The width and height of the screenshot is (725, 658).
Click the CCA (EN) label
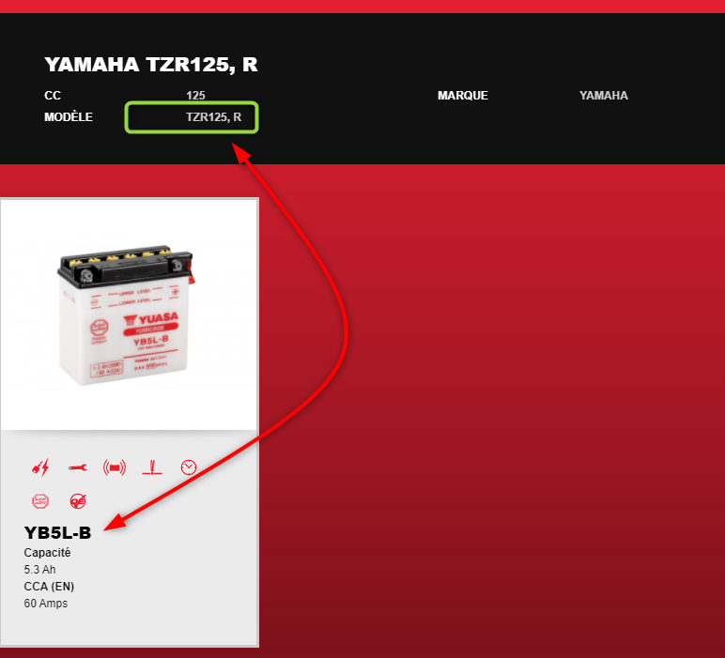tap(49, 587)
